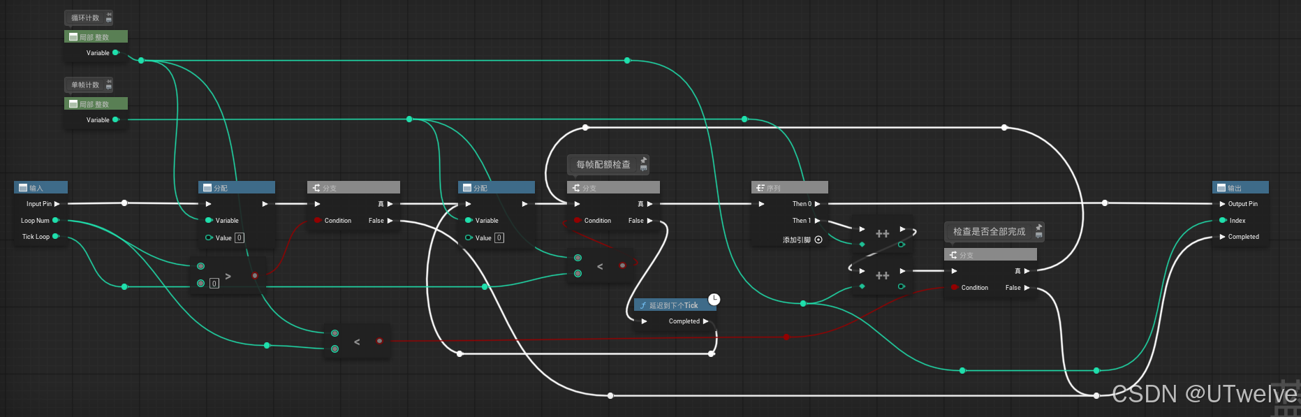Click the 输入 node header icon

pos(23,187)
